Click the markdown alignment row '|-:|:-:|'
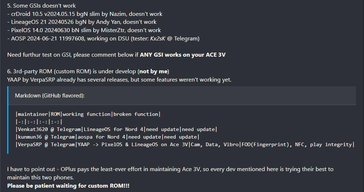The image size is (364, 192). click(x=39, y=122)
